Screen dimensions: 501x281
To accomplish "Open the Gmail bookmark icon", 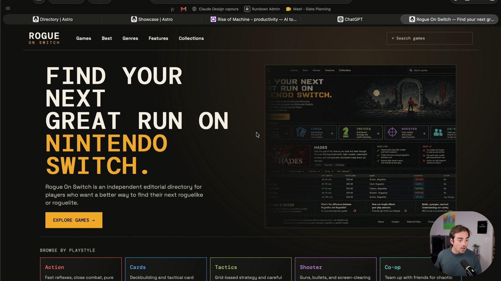I will tap(183, 9).
